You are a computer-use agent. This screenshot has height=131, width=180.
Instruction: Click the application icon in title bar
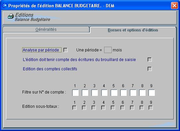point(5,6)
